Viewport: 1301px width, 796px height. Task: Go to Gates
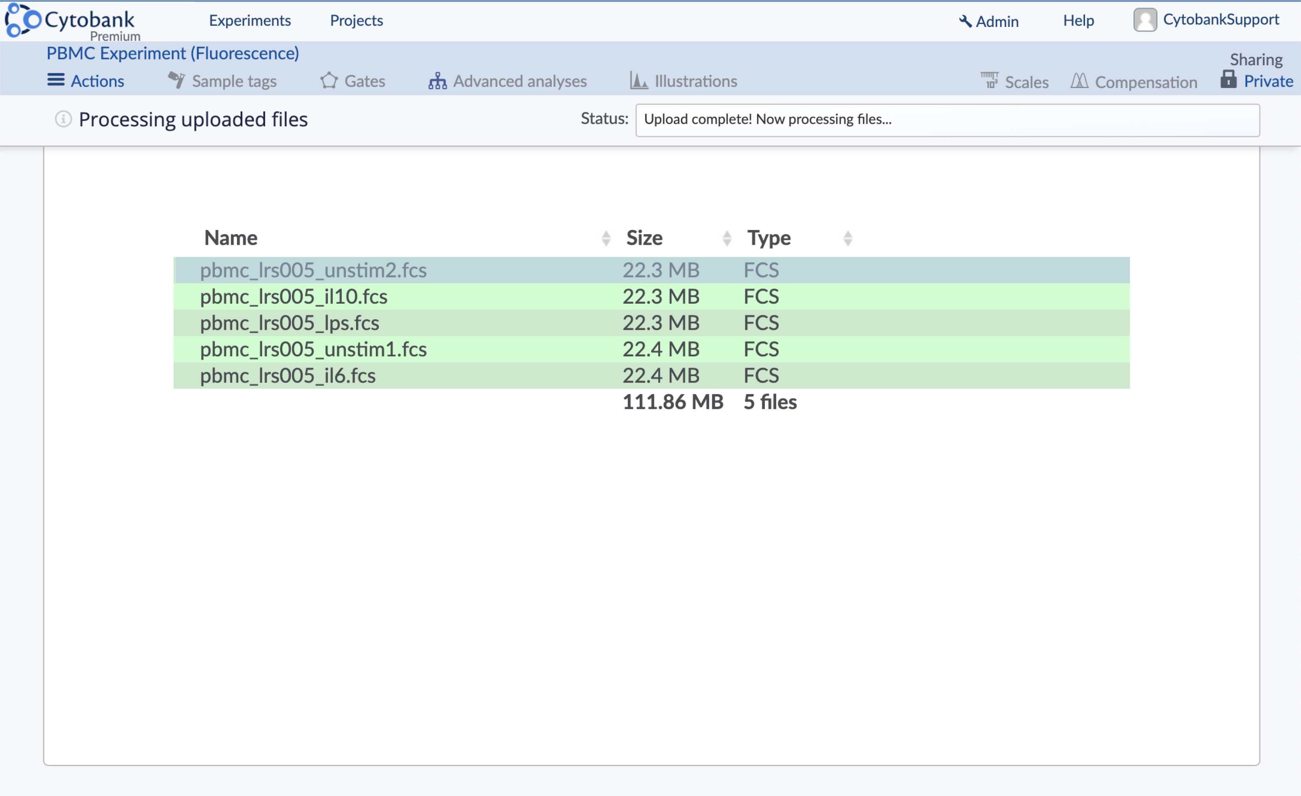365,81
